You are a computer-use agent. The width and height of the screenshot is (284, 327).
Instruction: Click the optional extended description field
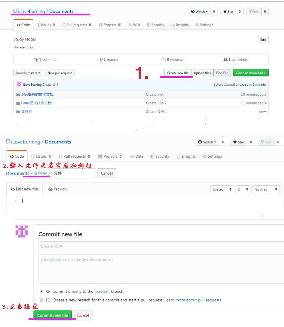pyautogui.click(x=161, y=269)
